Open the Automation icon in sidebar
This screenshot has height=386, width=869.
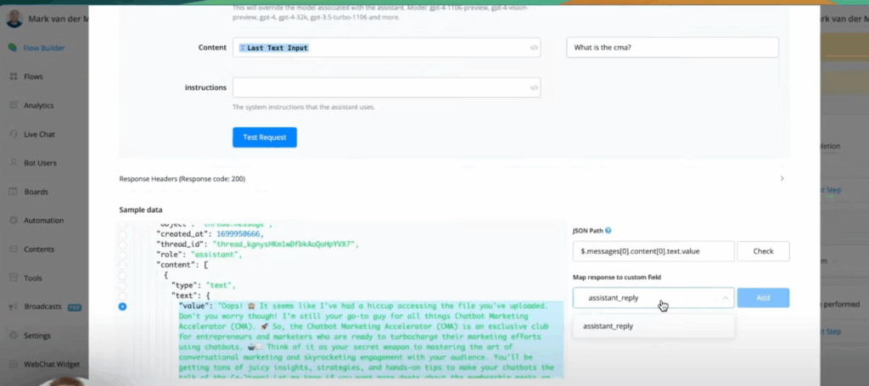coord(14,221)
